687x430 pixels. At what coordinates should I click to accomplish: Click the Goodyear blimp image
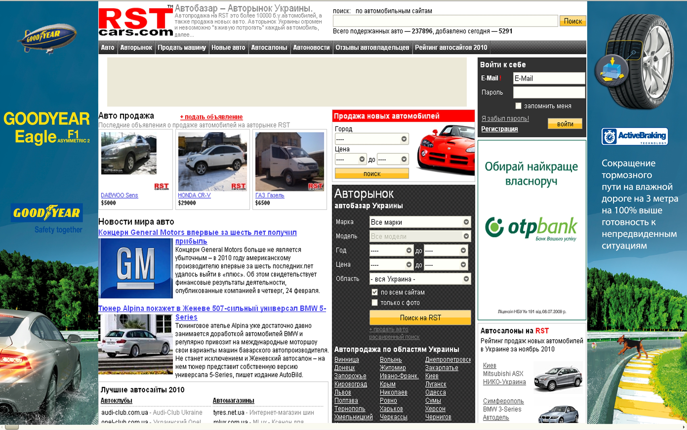pyautogui.click(x=47, y=39)
